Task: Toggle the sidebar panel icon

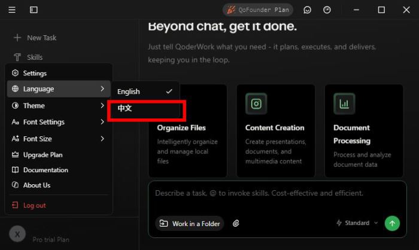Action: [34, 10]
